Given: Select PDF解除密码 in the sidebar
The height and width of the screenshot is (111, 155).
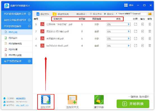Looking at the screenshot, I should (17, 44).
